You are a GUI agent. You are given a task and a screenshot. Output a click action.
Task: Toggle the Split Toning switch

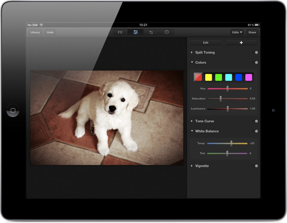pyautogui.click(x=255, y=52)
